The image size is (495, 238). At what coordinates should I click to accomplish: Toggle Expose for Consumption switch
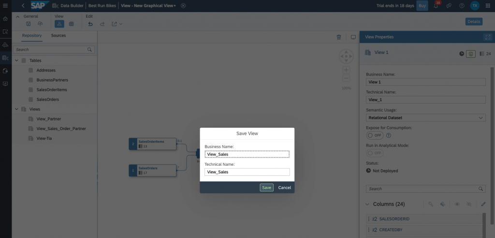(375, 135)
